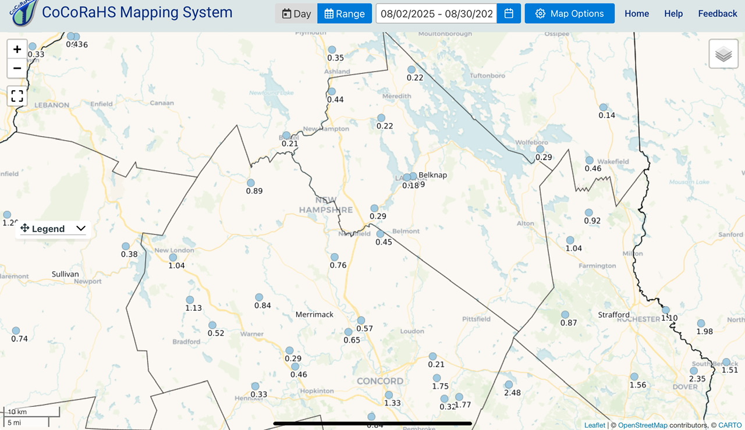
Task: Click the 1.04 marker near Farmington
Action: (570, 240)
